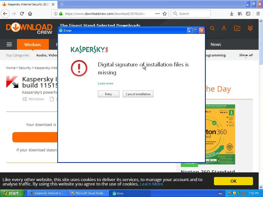
Task: Go back with the browser back arrow
Action: click(x=5, y=14)
